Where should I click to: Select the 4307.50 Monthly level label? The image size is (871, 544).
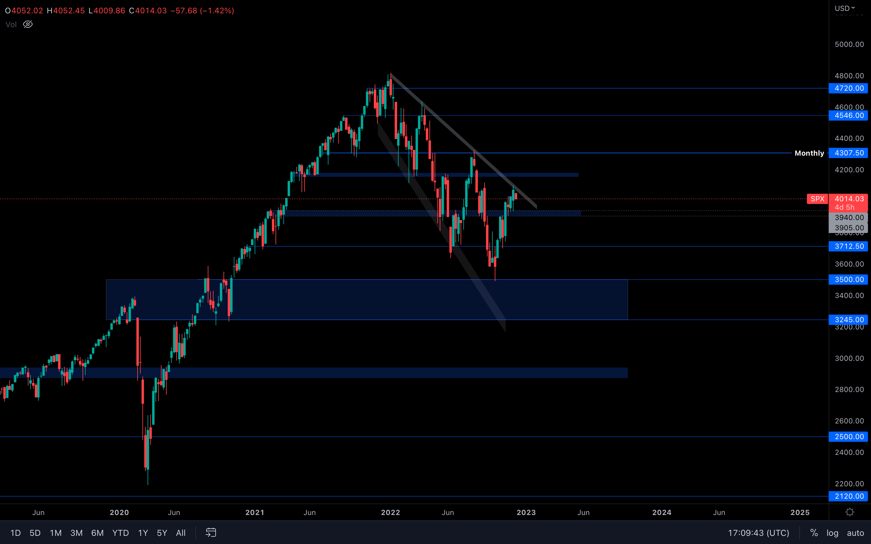[848, 153]
